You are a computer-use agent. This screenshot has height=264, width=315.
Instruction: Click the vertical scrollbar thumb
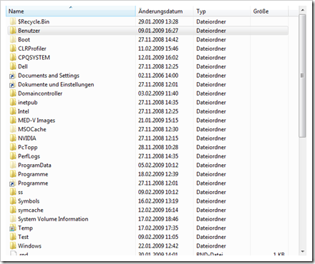[302, 76]
